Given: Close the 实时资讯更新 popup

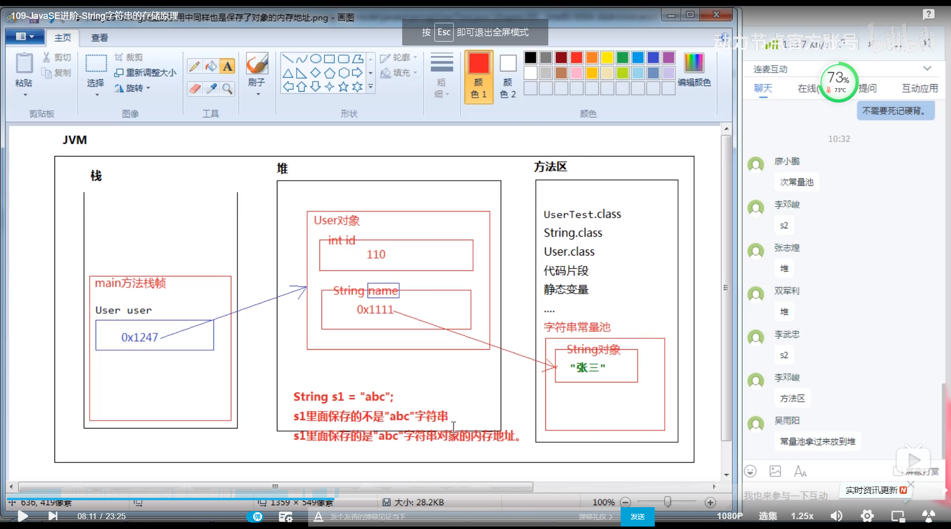Looking at the screenshot, I should (x=910, y=484).
